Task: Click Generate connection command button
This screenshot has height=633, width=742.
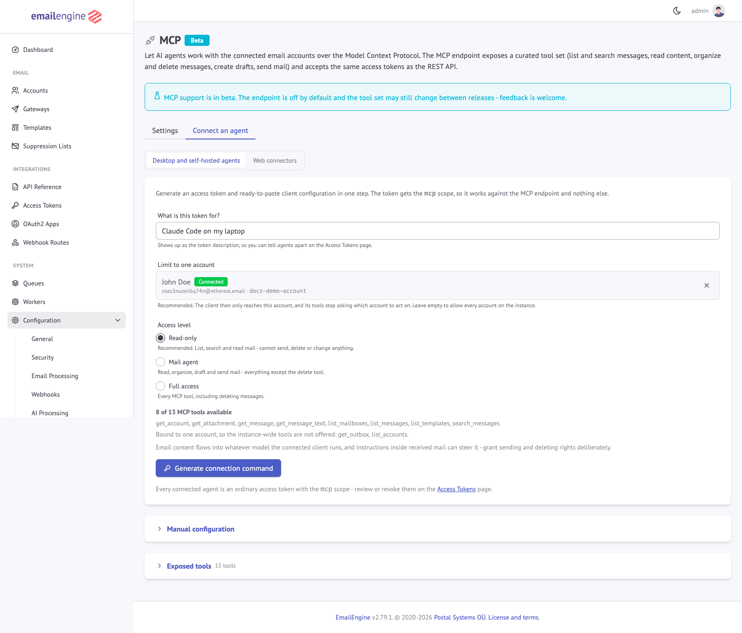Action: (x=218, y=468)
